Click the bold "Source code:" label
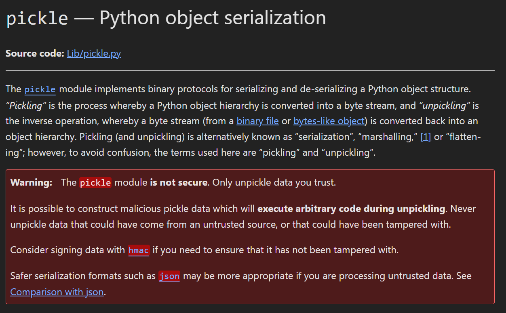This screenshot has height=313, width=506. pos(35,54)
